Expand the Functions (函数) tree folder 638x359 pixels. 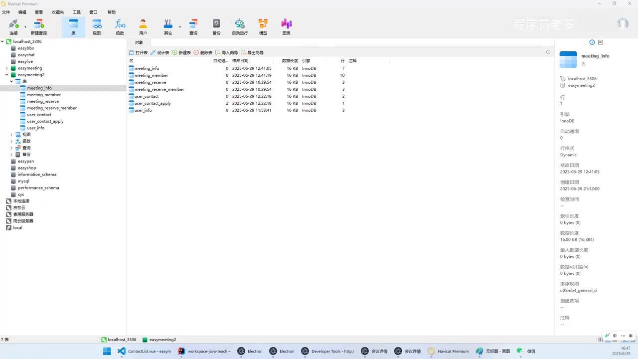[x=11, y=141]
